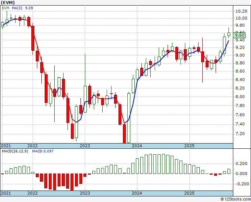Click the tall green candle with wick reaching 9.00 at 2023
Image resolution: width=251 pixels, height=202 pixels.
85,99
